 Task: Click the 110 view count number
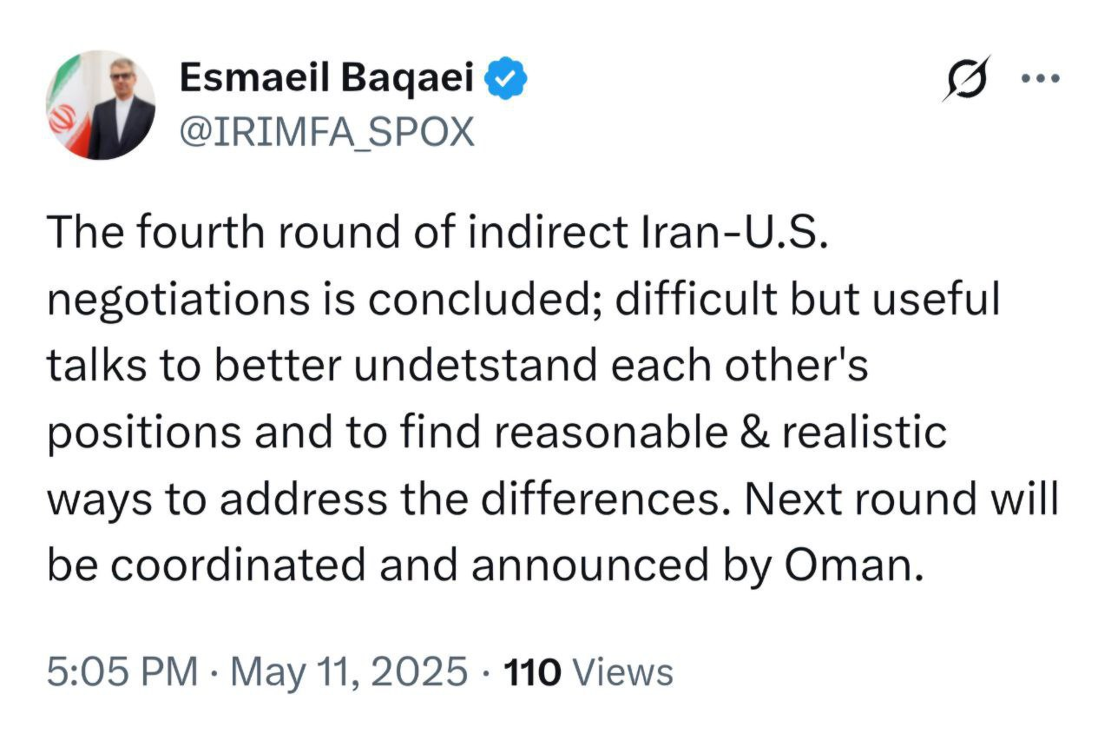coord(531,672)
